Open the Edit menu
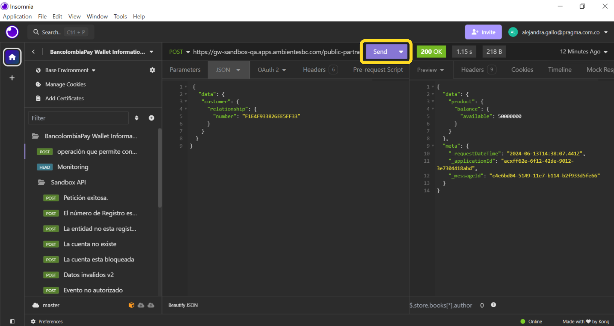614x326 pixels. [x=57, y=16]
